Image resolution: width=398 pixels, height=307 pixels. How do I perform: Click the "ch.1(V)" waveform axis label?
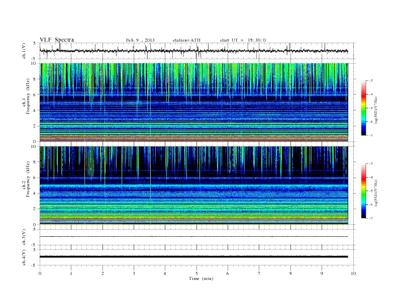(24, 51)
